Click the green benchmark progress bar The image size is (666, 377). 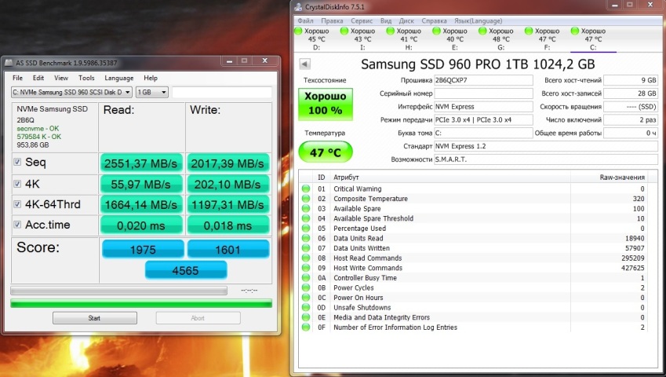click(141, 303)
